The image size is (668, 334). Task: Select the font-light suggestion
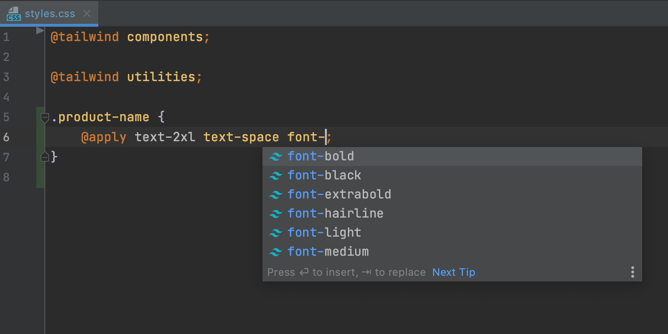tap(324, 233)
